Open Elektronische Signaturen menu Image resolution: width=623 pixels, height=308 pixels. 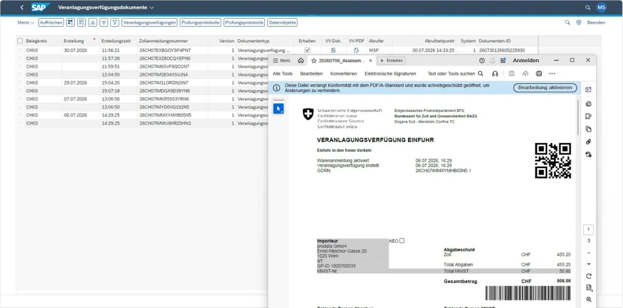click(x=390, y=73)
